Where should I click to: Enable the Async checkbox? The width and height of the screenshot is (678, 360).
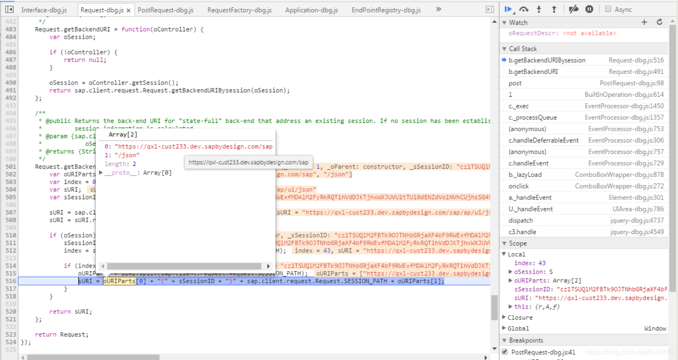tap(608, 9)
